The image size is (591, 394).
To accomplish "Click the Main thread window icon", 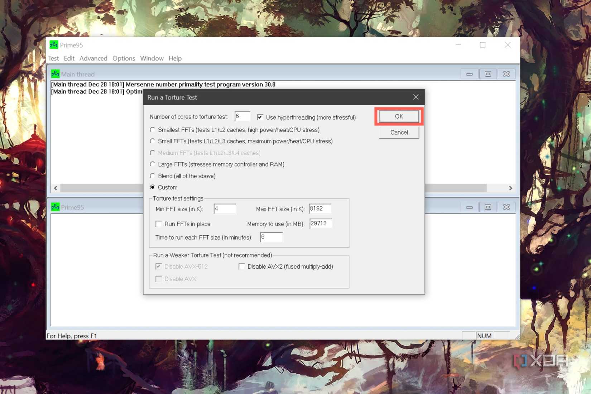I will (55, 74).
